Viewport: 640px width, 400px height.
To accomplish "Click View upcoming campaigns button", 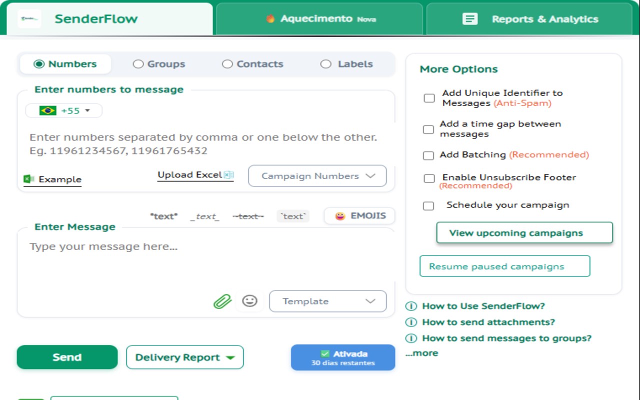I will [x=524, y=233].
